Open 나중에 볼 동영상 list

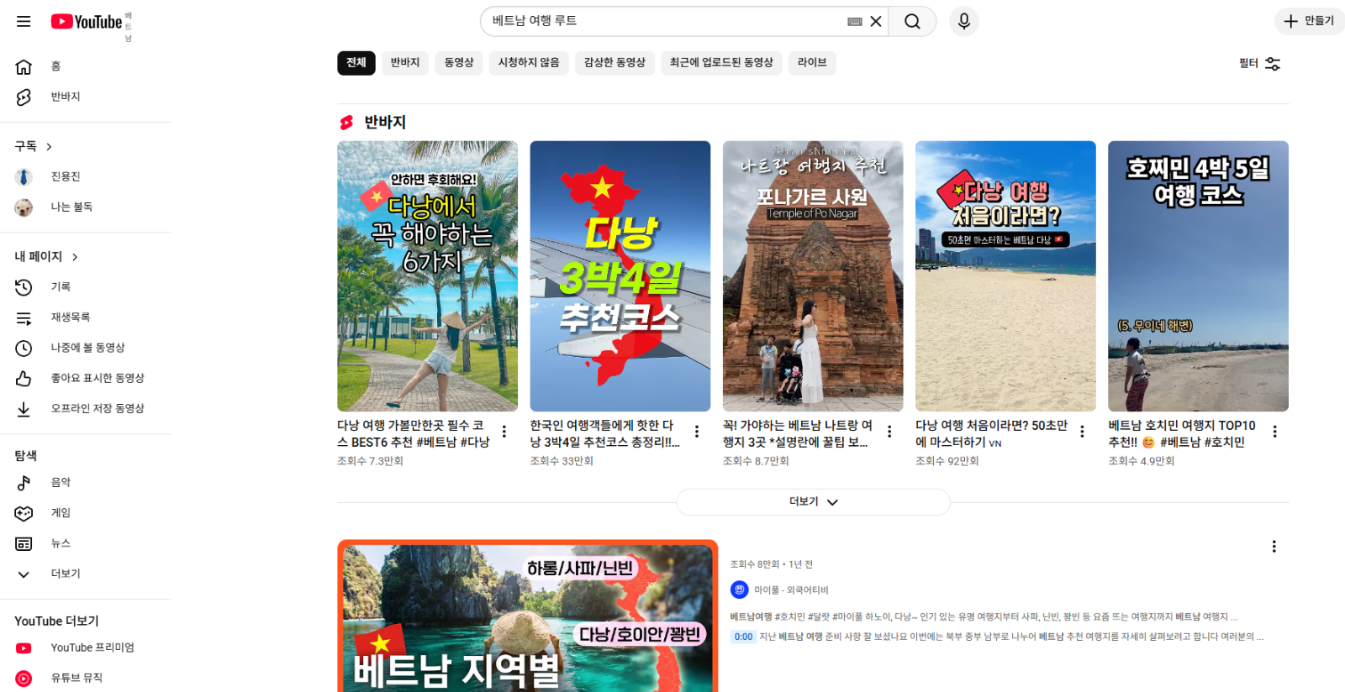(x=86, y=348)
